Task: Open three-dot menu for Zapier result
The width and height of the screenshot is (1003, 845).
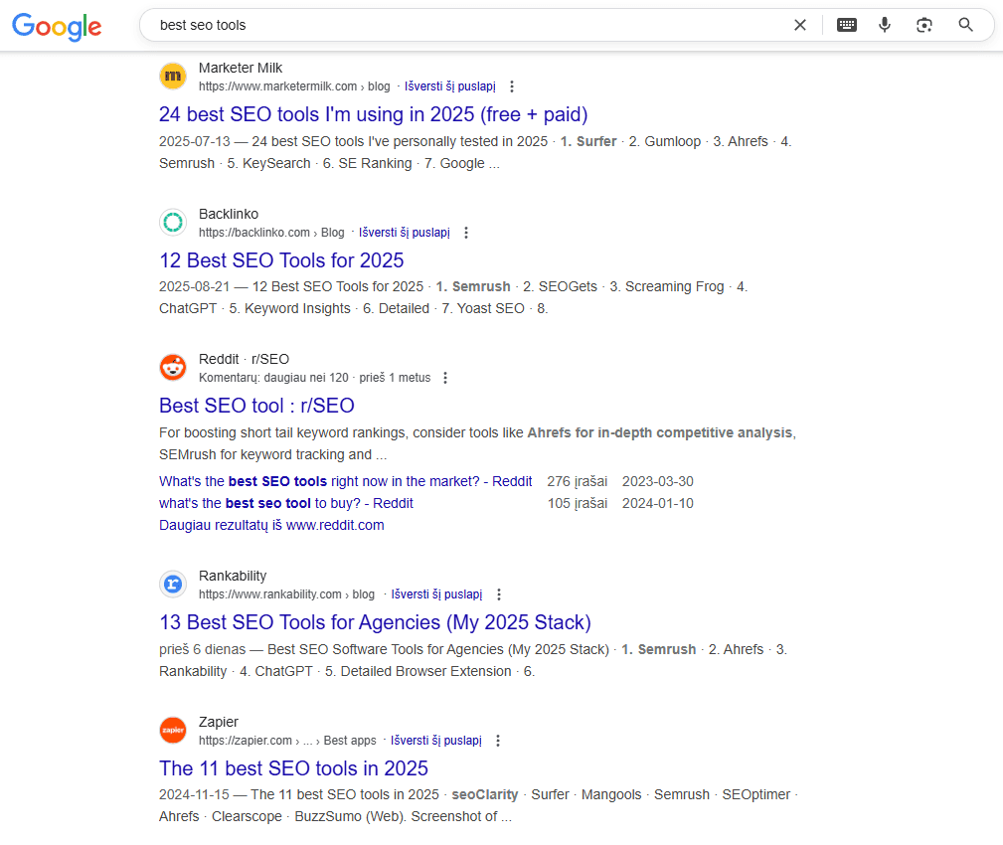Action: click(x=498, y=740)
